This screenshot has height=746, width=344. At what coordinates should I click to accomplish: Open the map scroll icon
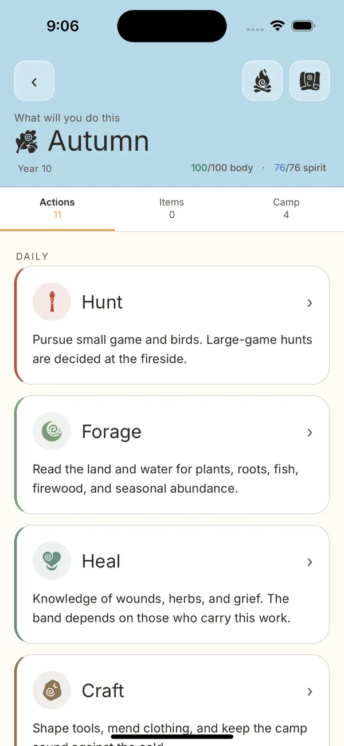click(x=310, y=81)
